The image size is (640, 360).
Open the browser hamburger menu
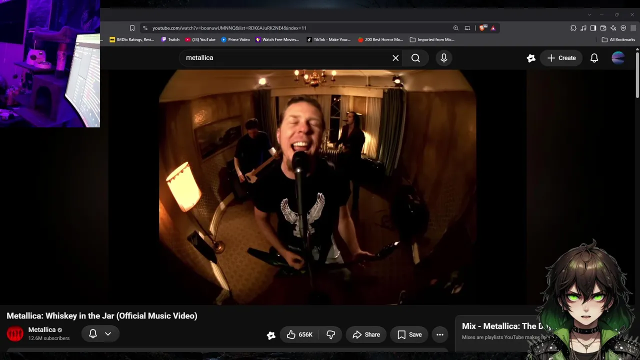coord(633,28)
